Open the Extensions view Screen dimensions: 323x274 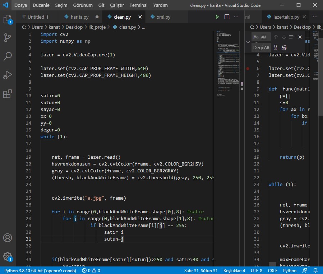tap(8, 94)
